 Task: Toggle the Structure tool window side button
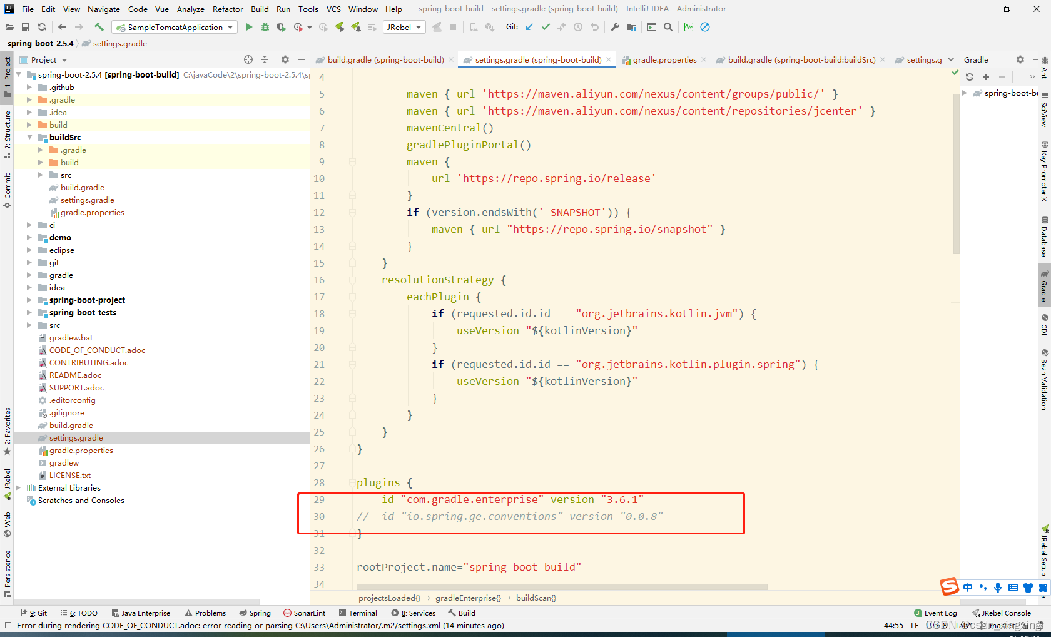pos(7,134)
